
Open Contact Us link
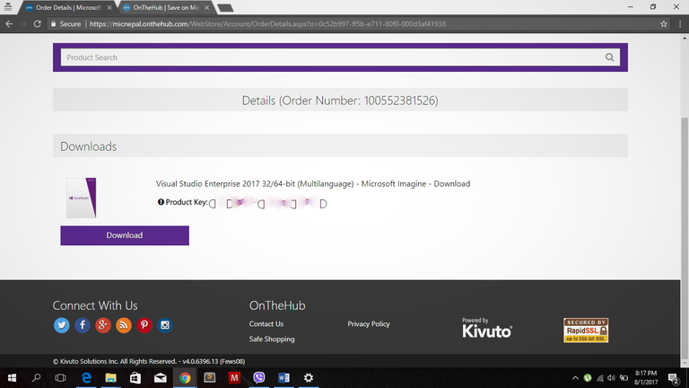point(266,323)
